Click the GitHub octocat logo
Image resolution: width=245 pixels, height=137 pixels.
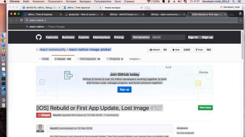39,37
